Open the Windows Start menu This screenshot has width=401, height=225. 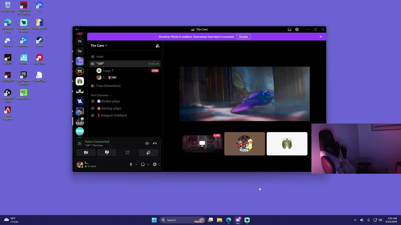click(154, 220)
